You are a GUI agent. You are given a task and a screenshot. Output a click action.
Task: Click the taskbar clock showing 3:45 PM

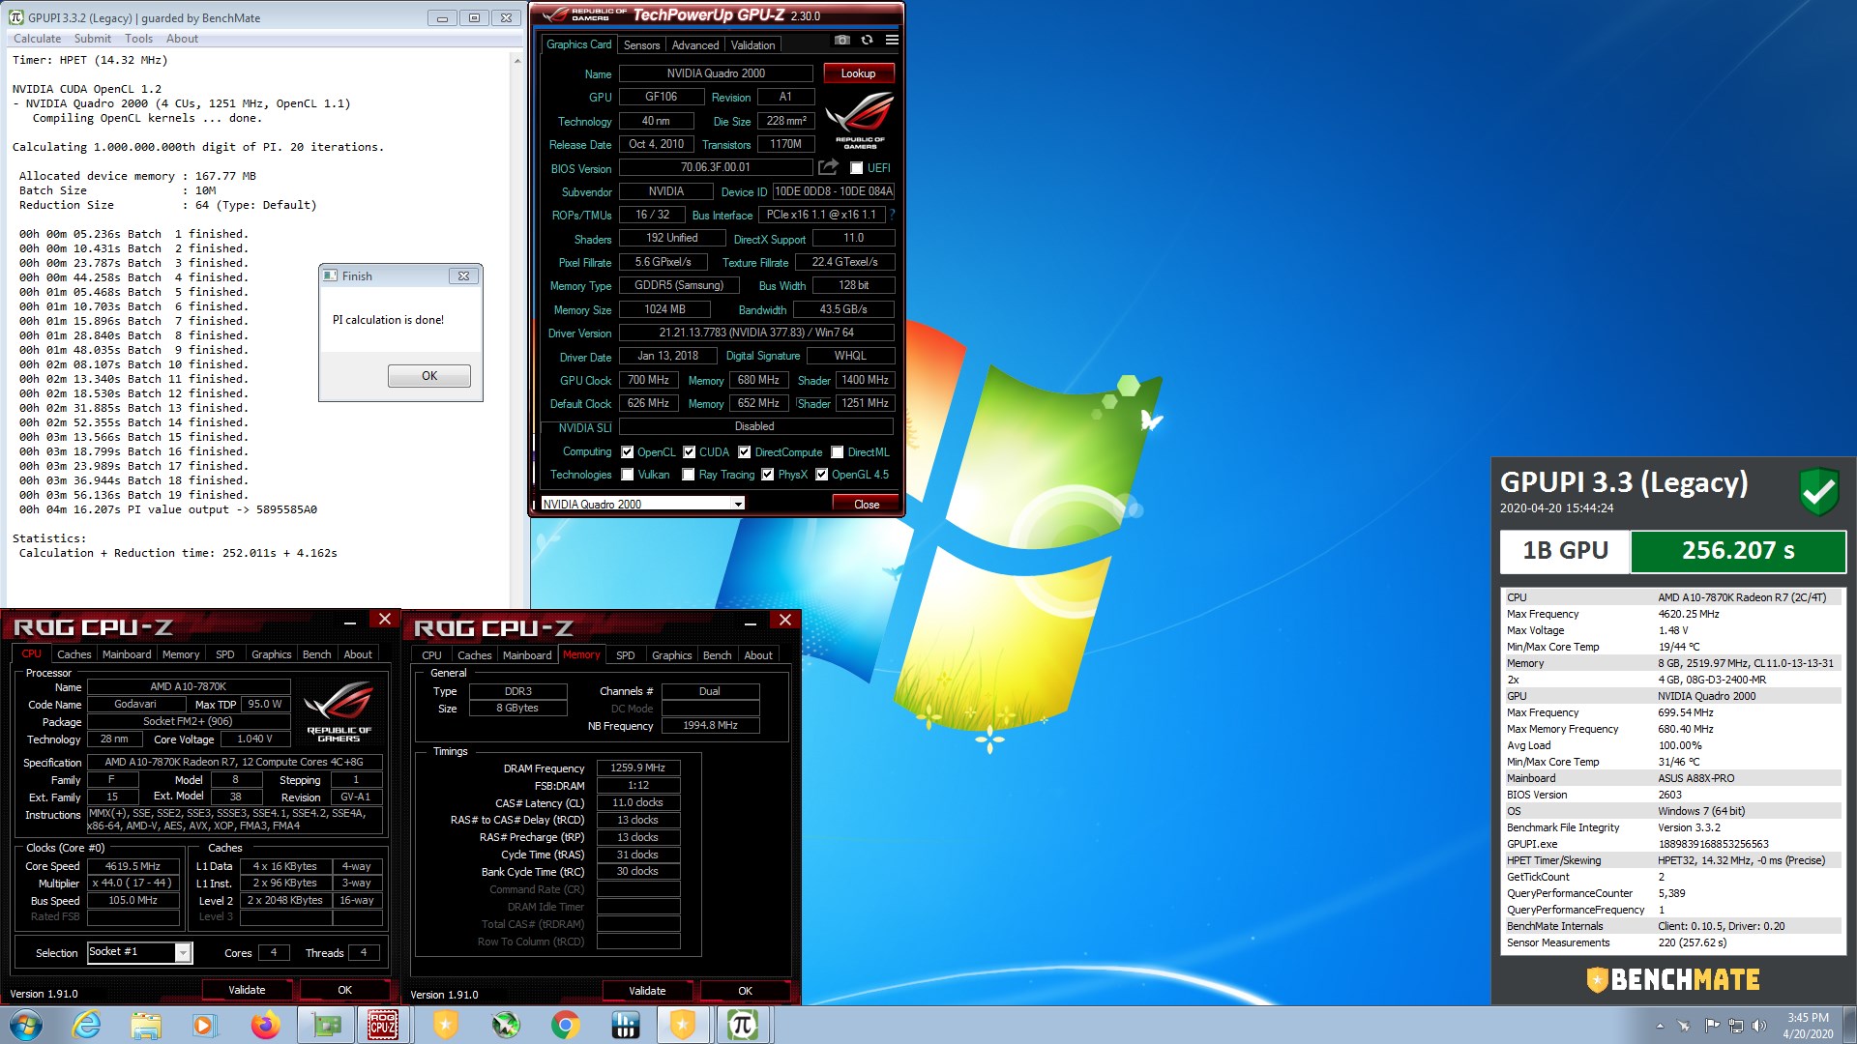1808,1026
